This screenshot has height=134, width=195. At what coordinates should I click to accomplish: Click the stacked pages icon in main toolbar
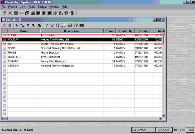(x=55, y=13)
